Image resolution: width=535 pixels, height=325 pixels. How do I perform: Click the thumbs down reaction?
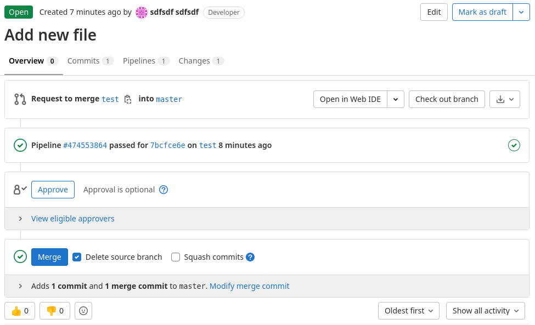tap(55, 311)
